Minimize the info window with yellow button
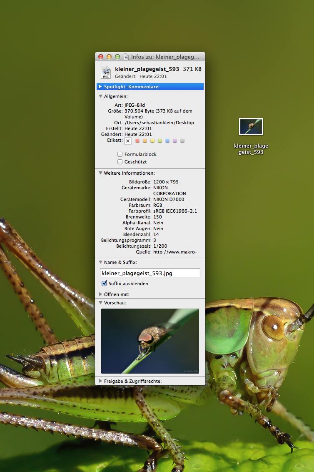 (x=109, y=57)
